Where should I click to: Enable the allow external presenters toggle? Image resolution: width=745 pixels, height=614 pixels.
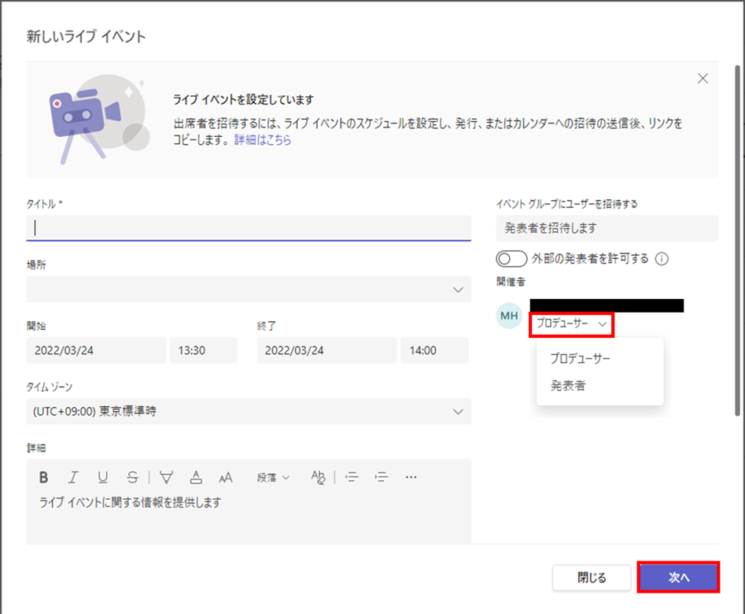(511, 258)
